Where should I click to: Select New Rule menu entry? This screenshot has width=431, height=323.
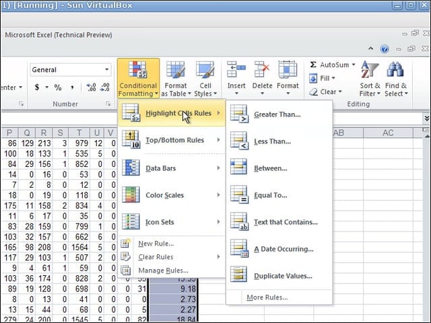[172, 244]
